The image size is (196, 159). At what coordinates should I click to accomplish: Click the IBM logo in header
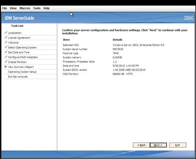tap(189, 18)
